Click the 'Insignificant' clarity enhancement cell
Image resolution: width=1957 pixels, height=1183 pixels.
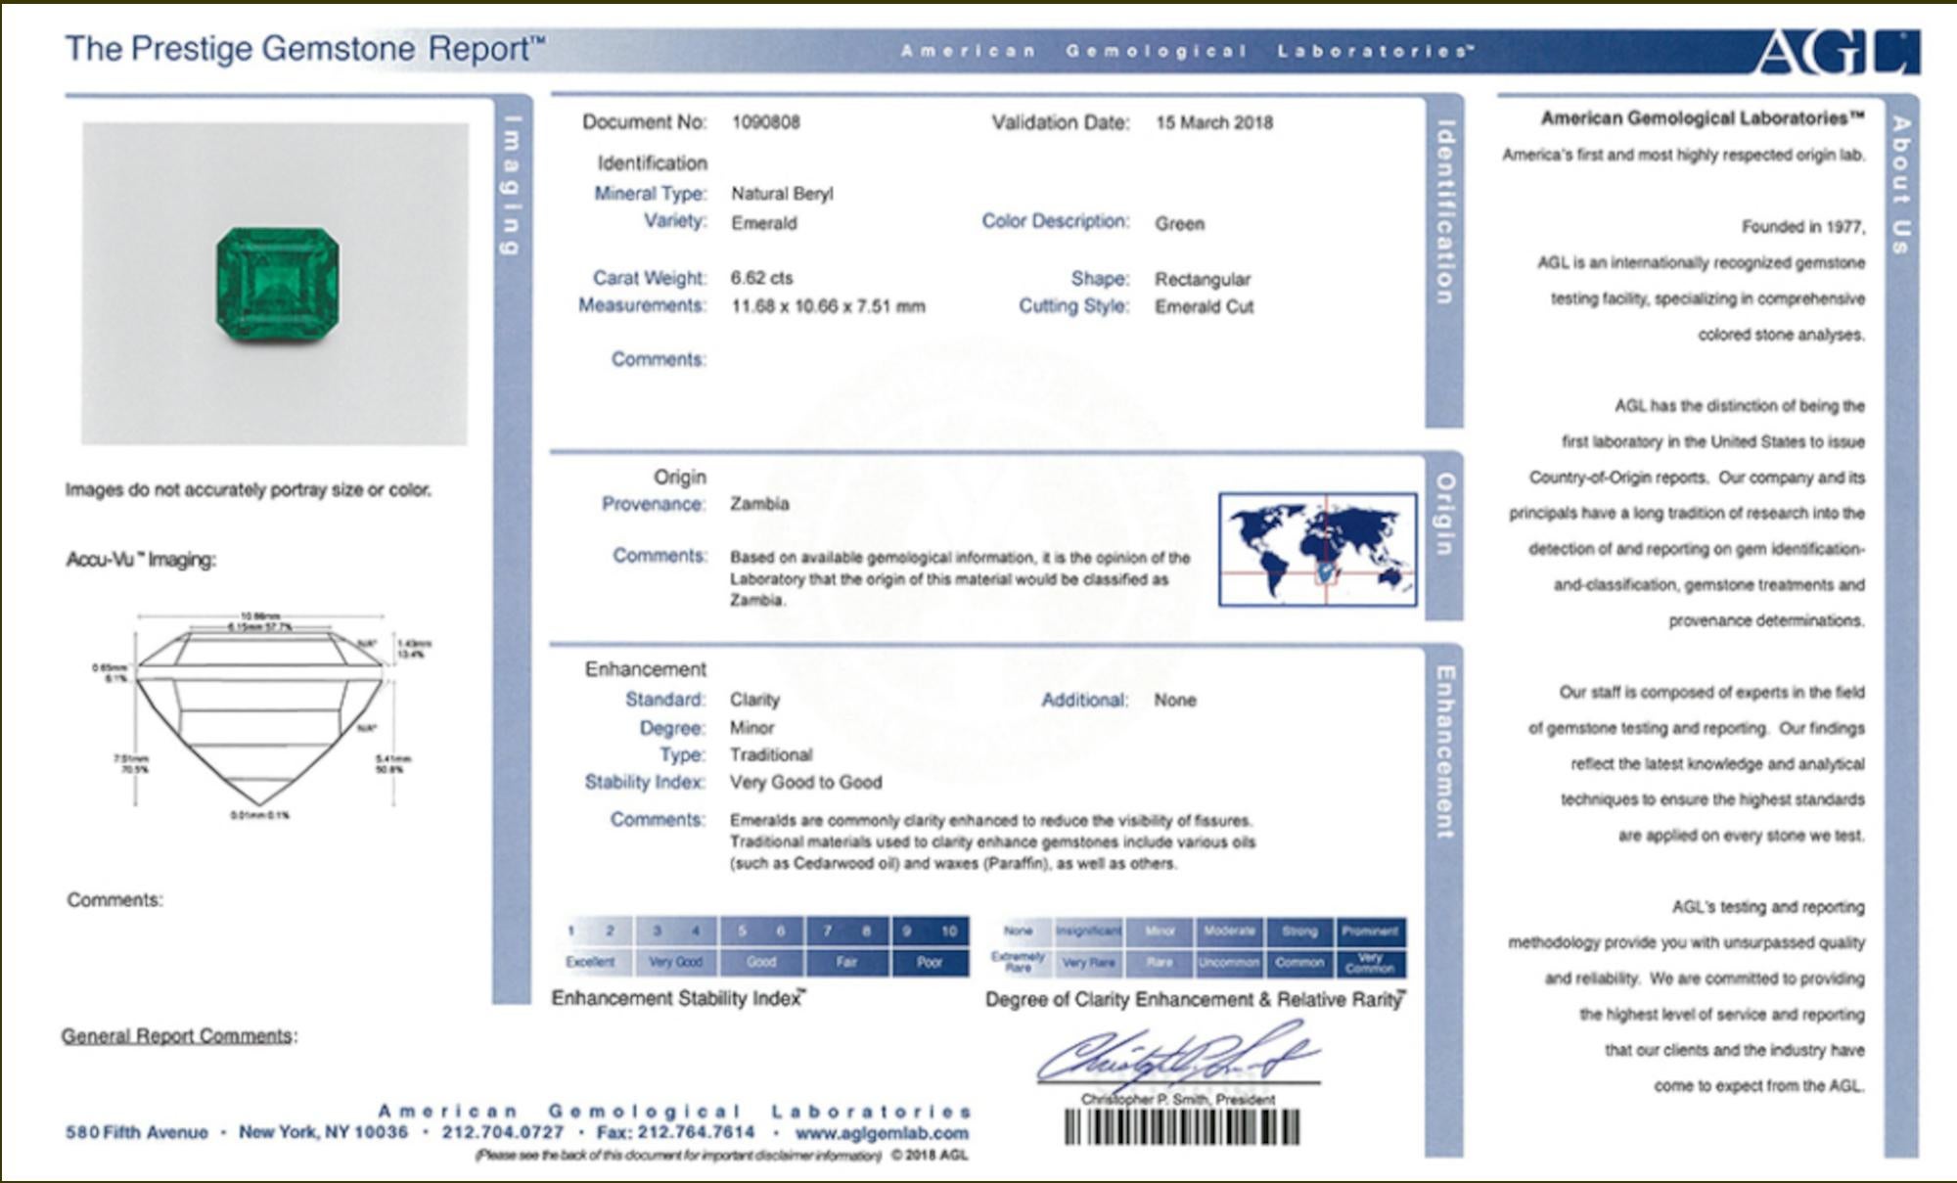(1088, 932)
